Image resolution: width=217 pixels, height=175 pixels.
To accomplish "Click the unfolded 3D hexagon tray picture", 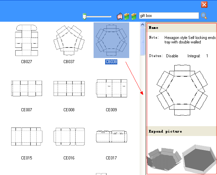I will (164, 159).
